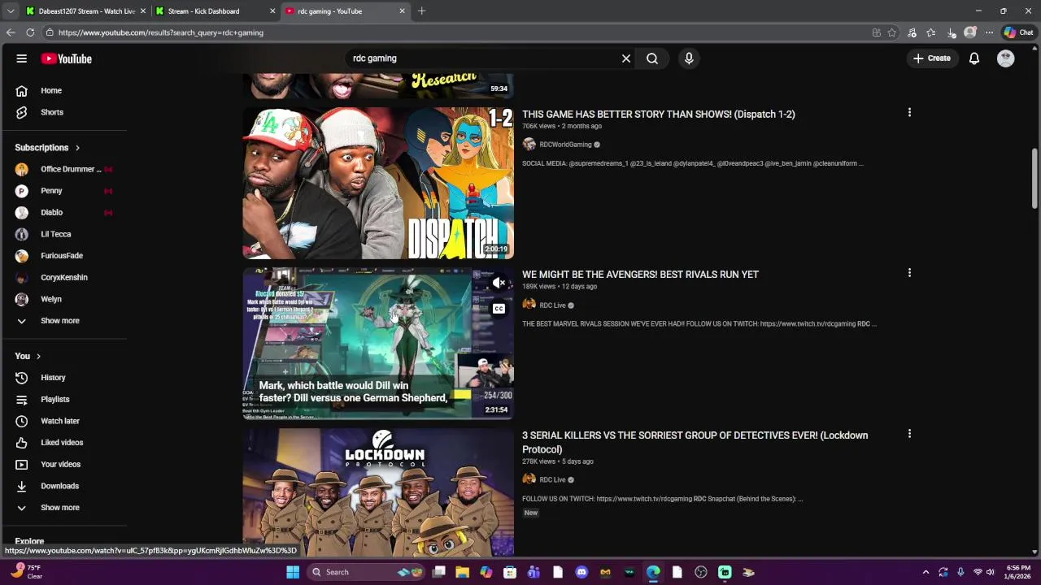Open File Explorer from taskbar
1041x585 pixels.
[x=462, y=572]
